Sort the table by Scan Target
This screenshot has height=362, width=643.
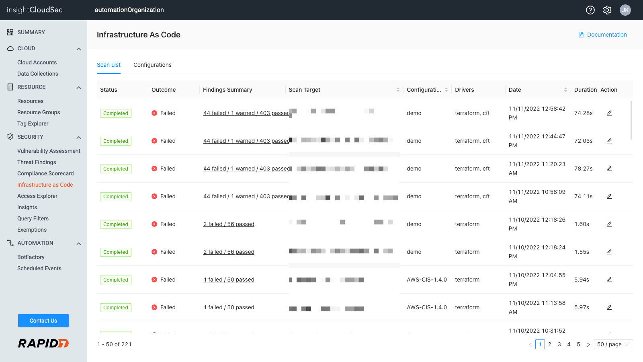click(398, 90)
